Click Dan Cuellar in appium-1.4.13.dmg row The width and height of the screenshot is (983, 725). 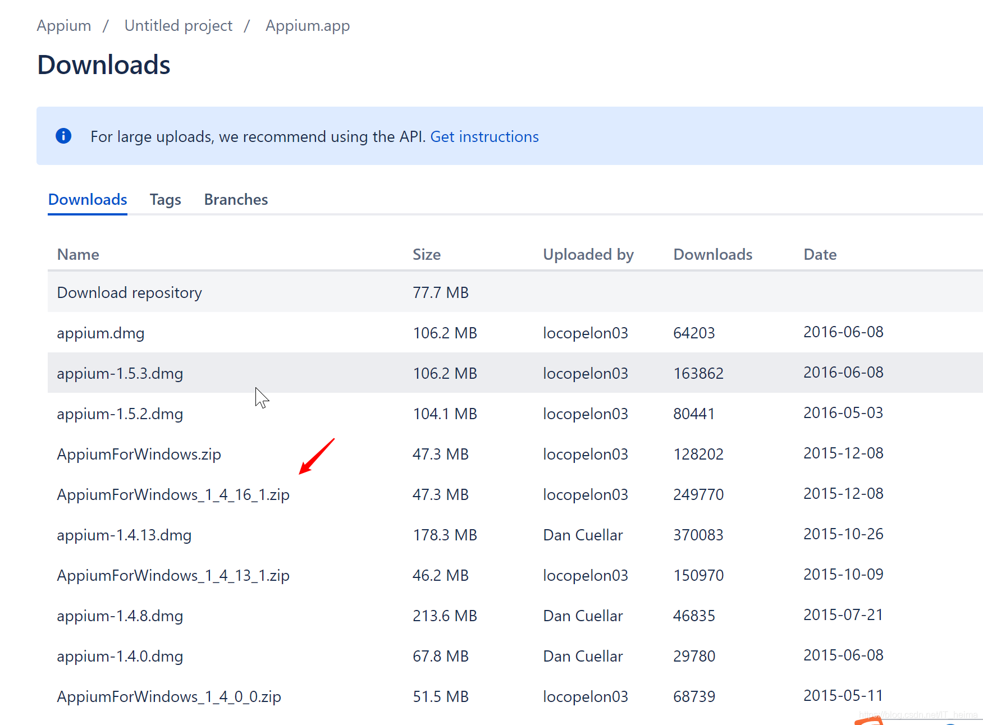pos(583,535)
